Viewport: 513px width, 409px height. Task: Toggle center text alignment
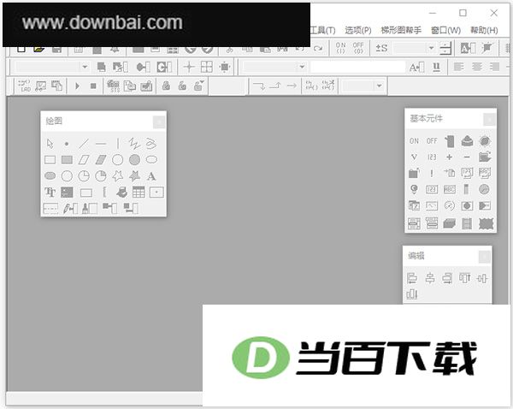(x=477, y=67)
